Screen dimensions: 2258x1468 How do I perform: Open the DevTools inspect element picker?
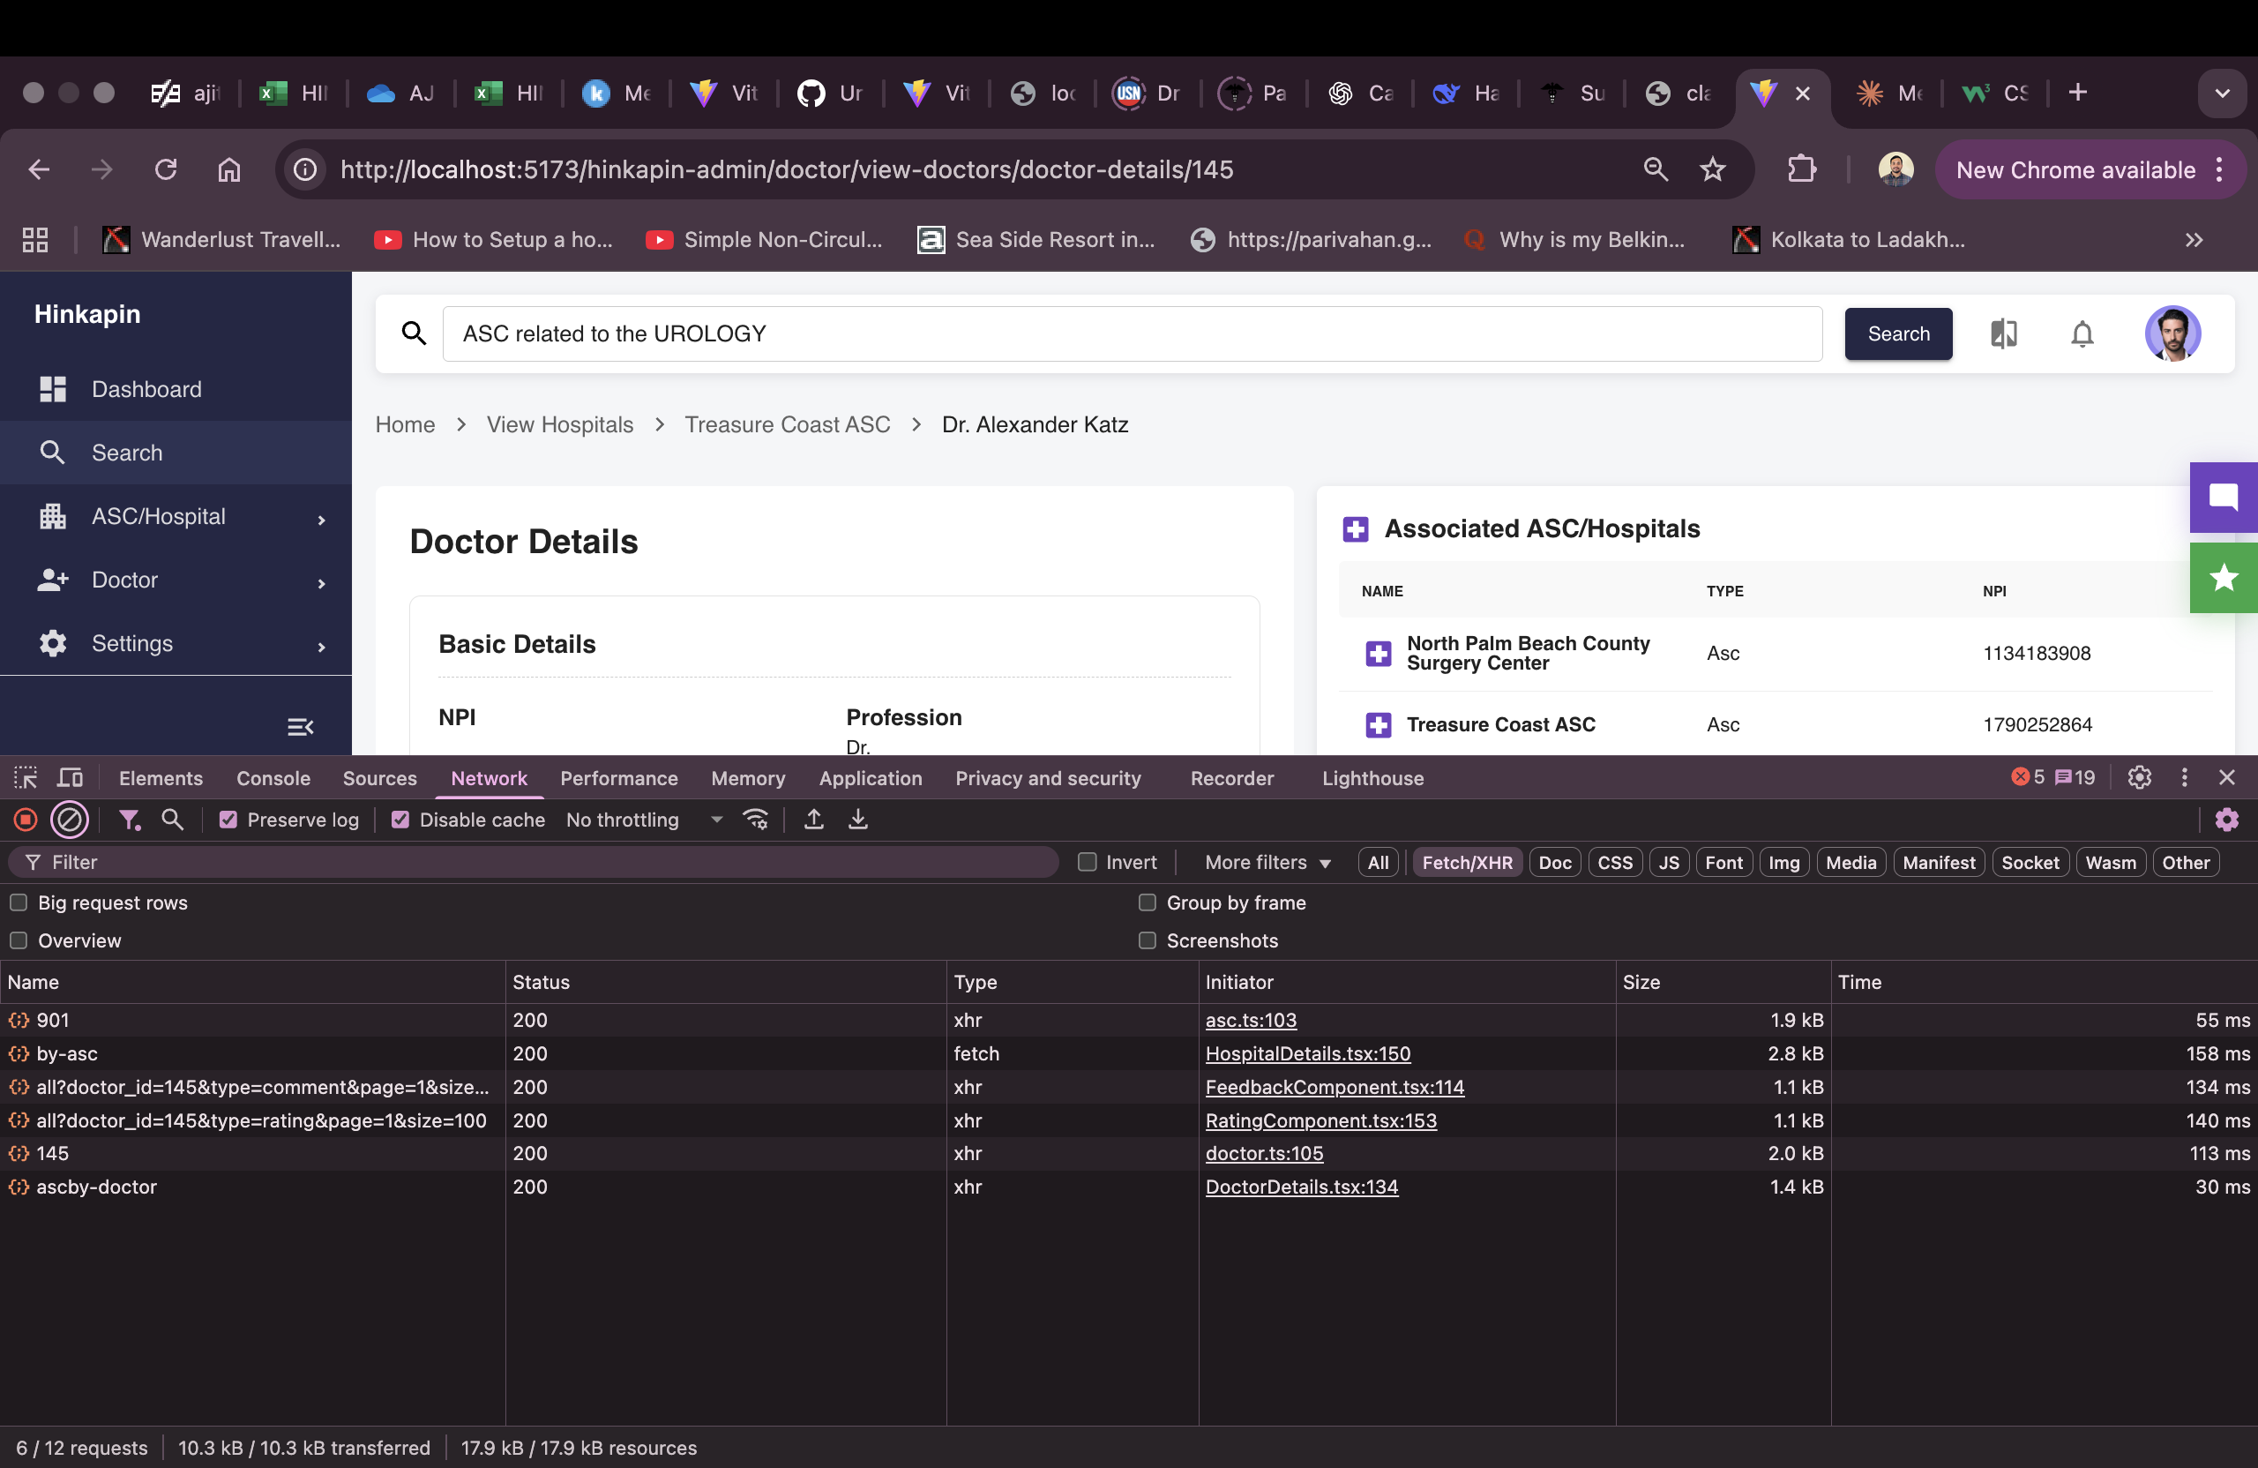point(26,778)
